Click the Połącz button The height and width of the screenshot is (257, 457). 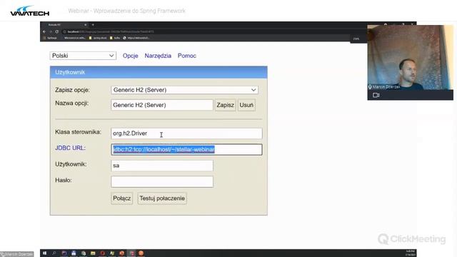tap(122, 198)
